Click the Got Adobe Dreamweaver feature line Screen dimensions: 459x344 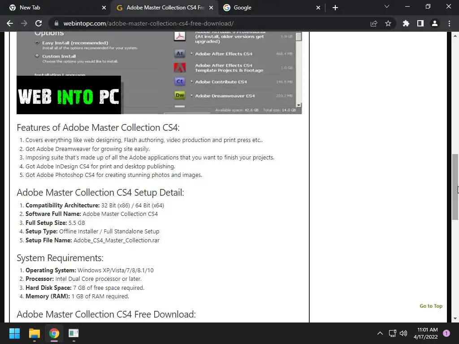(87, 149)
